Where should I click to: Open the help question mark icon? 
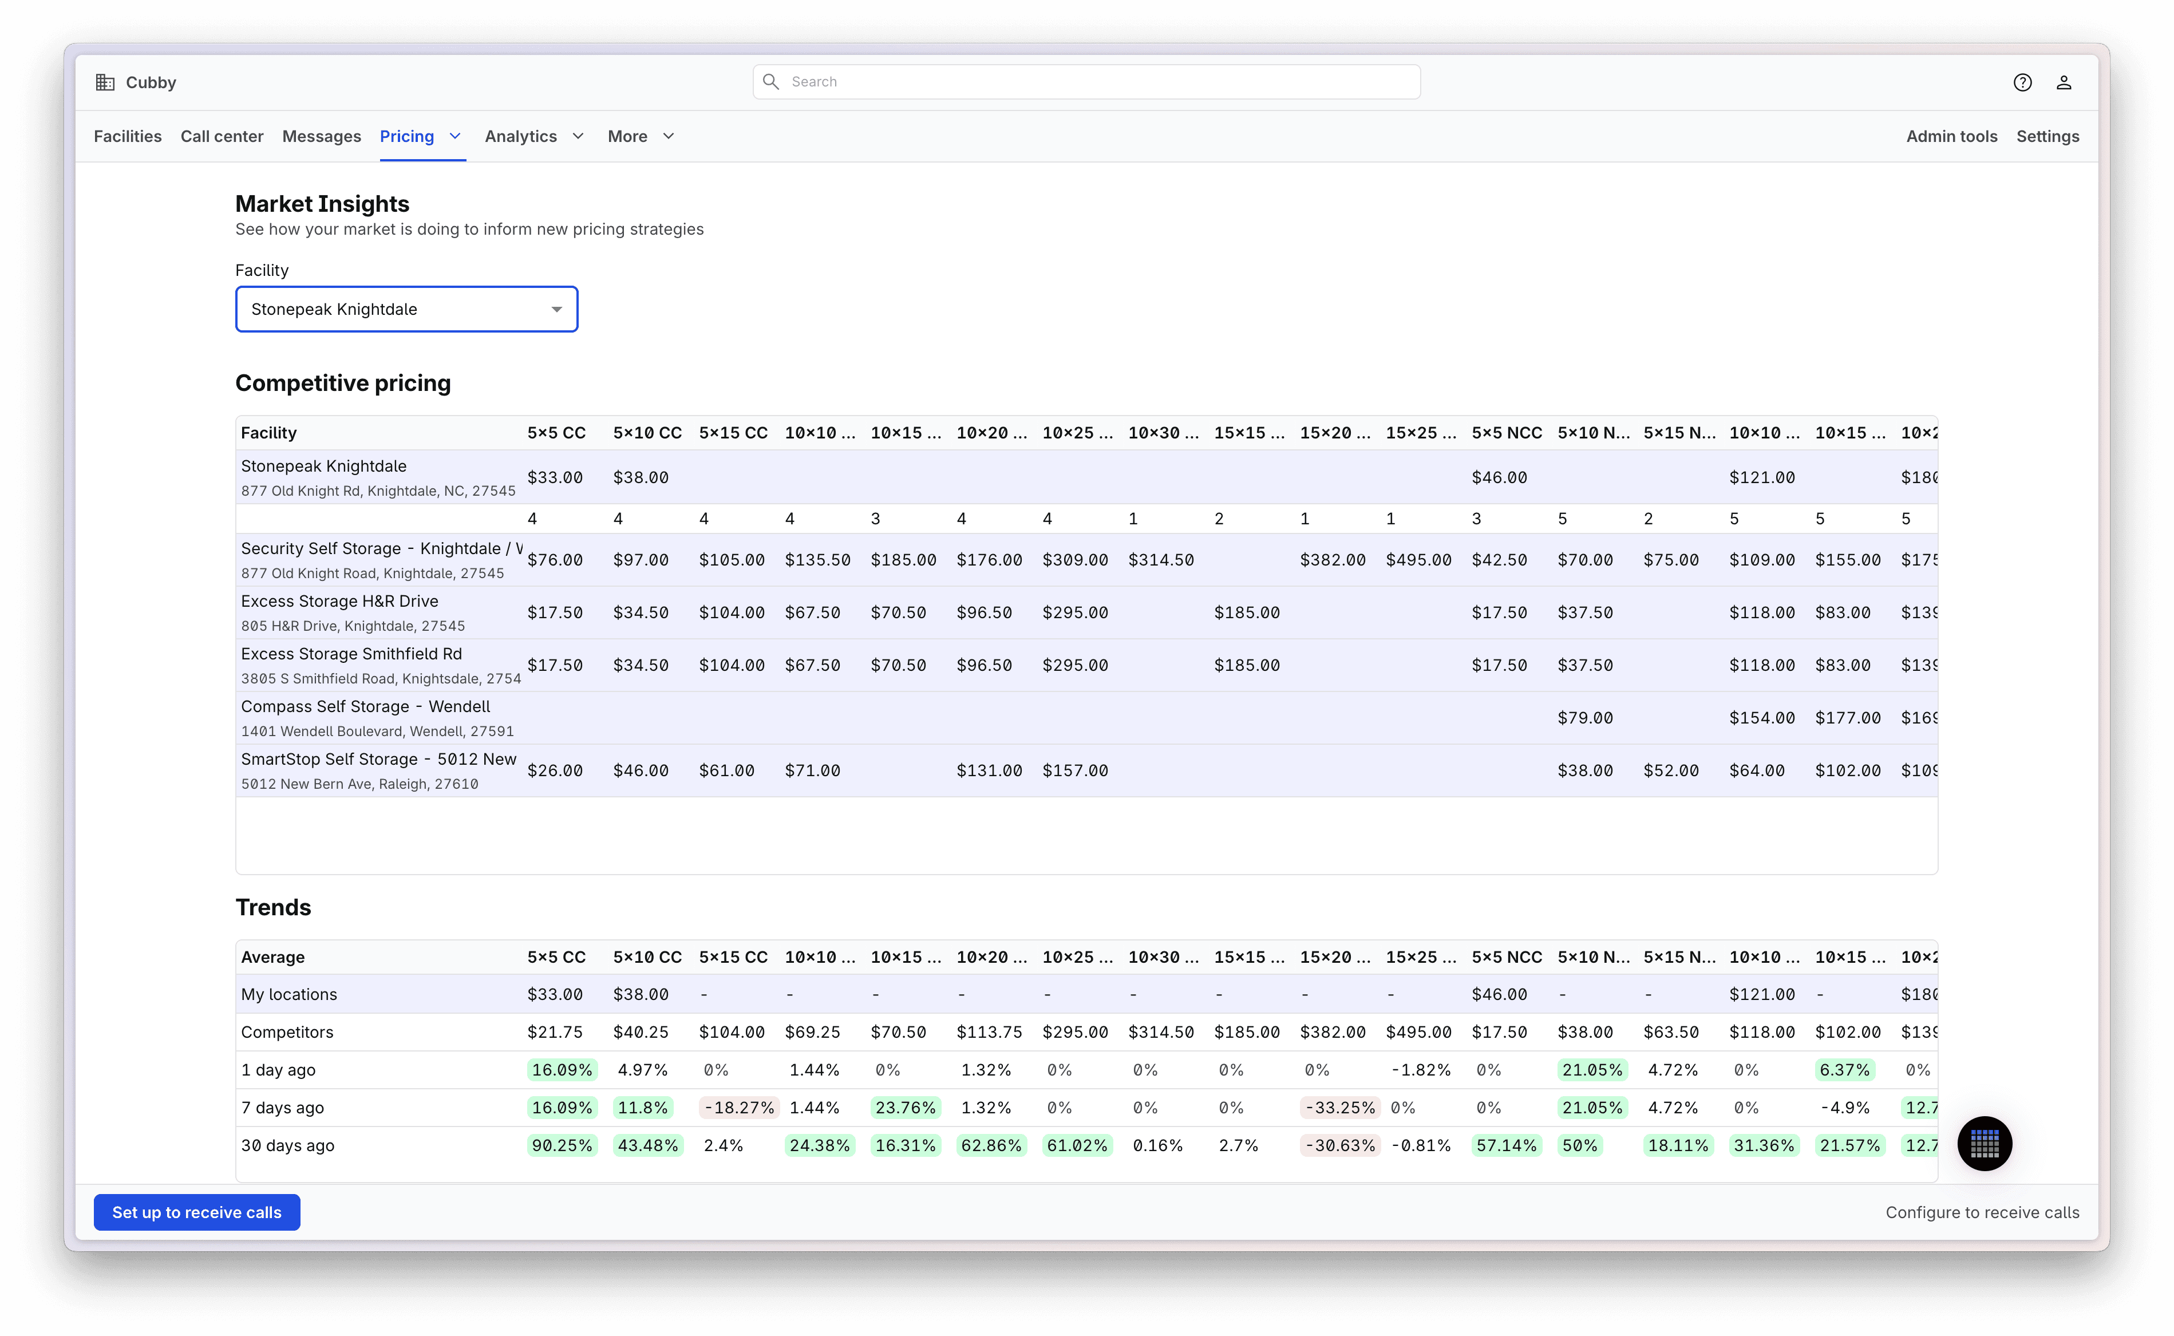[2022, 82]
